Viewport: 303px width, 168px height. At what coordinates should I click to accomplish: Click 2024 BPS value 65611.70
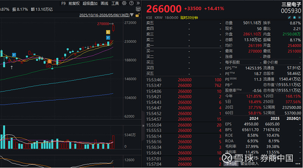point(250,130)
